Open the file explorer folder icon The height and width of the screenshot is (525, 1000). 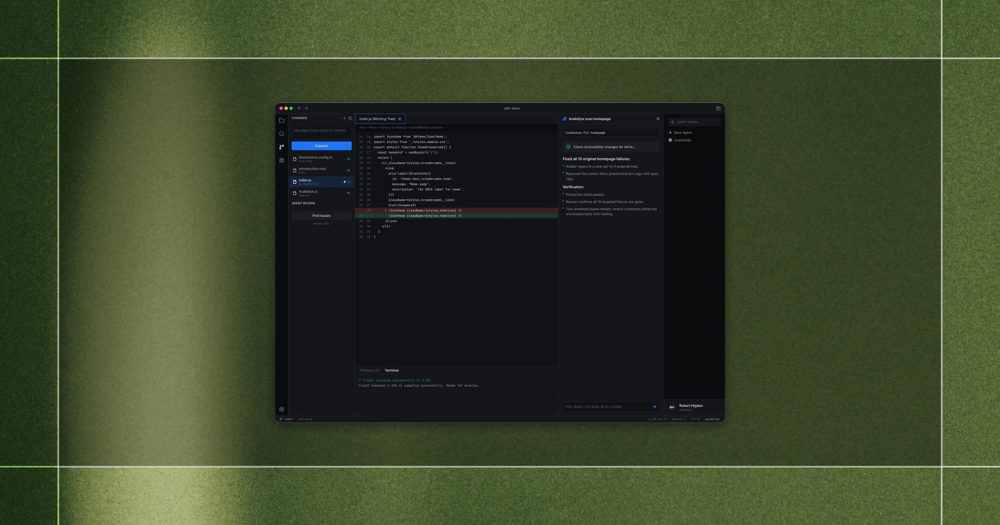click(x=282, y=120)
